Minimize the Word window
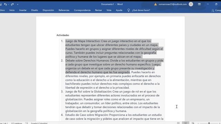Viewport: 221px width, 124px height. click(x=208, y=4)
